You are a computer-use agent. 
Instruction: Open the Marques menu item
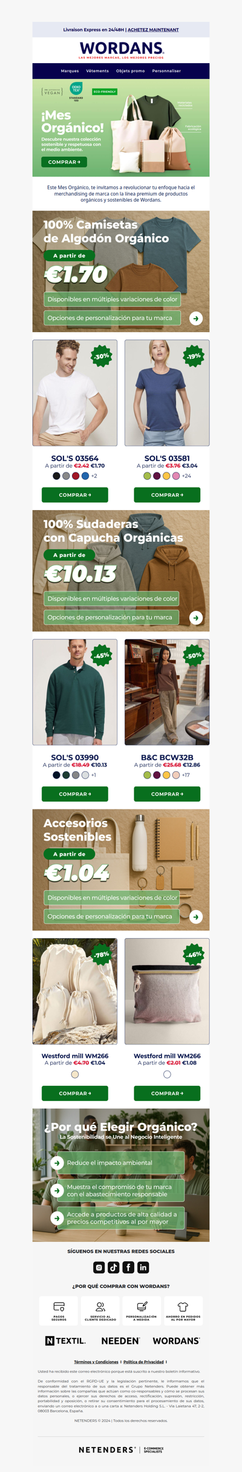pos(70,71)
